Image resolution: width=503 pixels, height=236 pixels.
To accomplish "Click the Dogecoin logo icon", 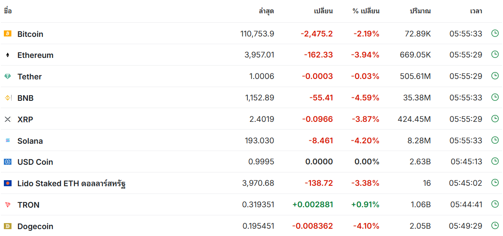I will pos(7,226).
